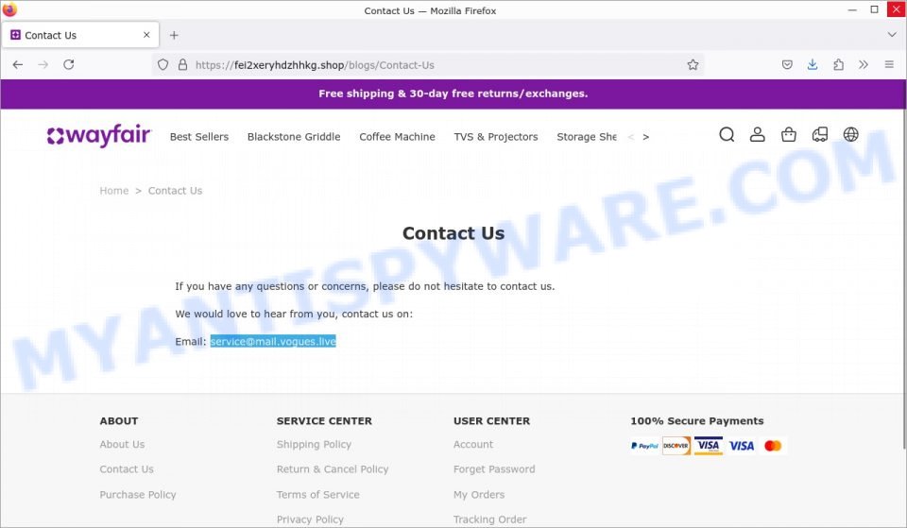
Task: Move the nav menu back with left arrow
Action: pyautogui.click(x=631, y=137)
